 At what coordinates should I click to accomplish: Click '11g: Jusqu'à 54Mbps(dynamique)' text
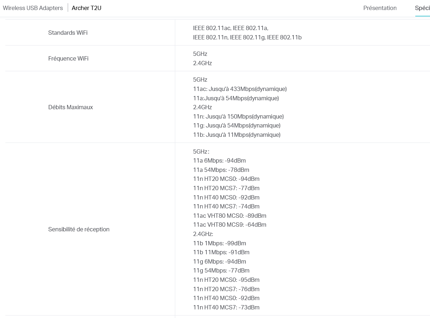coord(236,125)
